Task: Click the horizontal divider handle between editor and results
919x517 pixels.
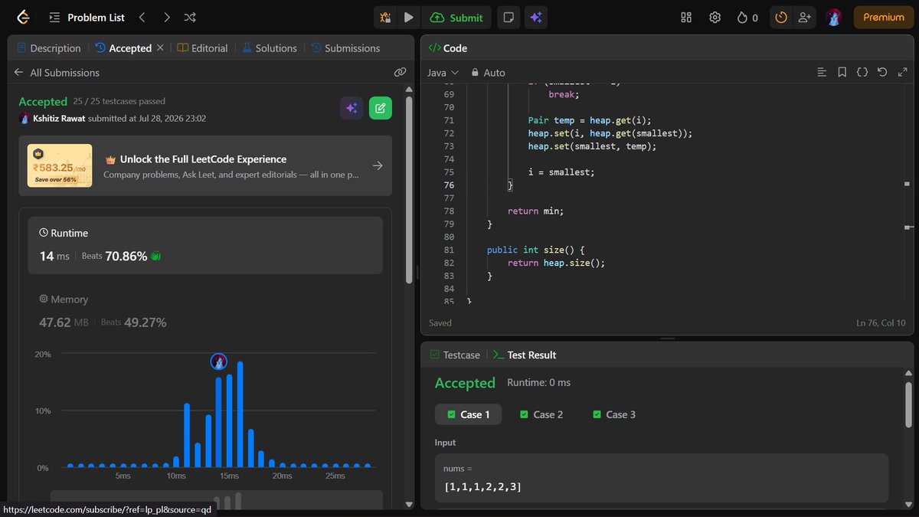Action: pyautogui.click(x=668, y=338)
